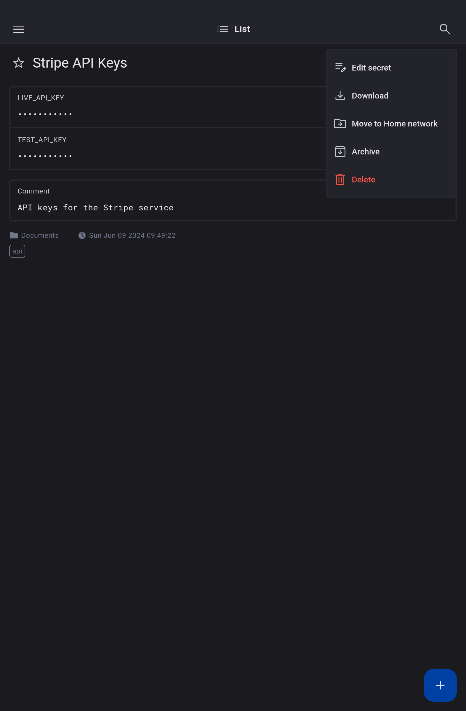Click the LIVE_API_KEY masked value field
The image size is (466, 711).
(45, 114)
